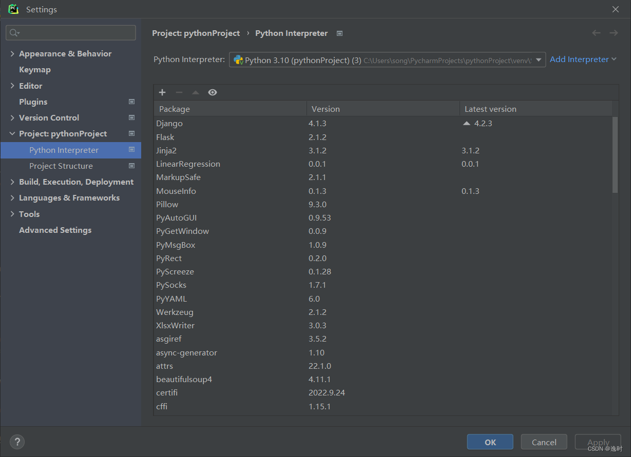Click project icon on Python Interpreter row

131,149
